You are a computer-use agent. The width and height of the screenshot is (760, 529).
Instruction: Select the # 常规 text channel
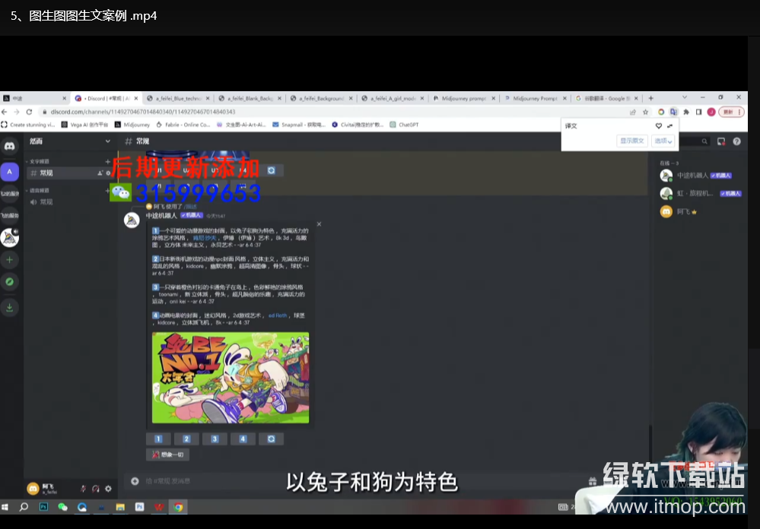68,173
